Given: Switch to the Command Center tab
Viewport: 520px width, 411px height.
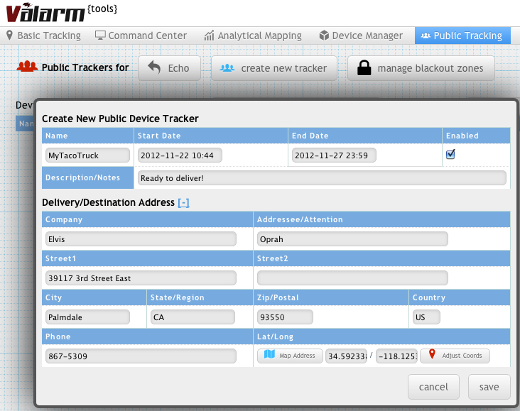Looking at the screenshot, I should point(141,35).
